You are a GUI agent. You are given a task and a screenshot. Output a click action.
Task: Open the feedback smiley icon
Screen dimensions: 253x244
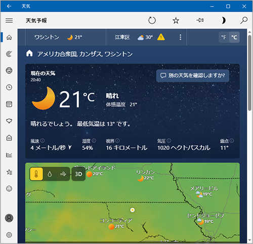(x=9, y=188)
